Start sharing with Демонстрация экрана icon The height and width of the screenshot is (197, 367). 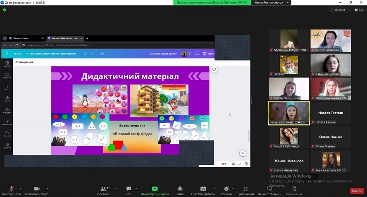pos(155,189)
